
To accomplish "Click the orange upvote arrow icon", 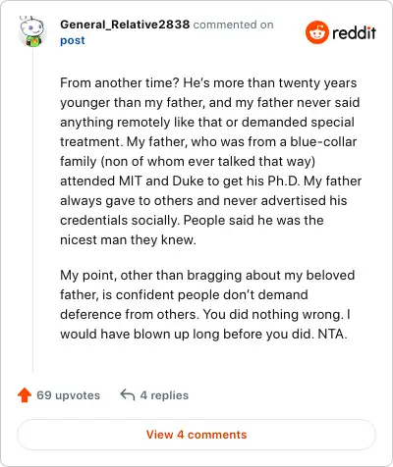I will (25, 395).
